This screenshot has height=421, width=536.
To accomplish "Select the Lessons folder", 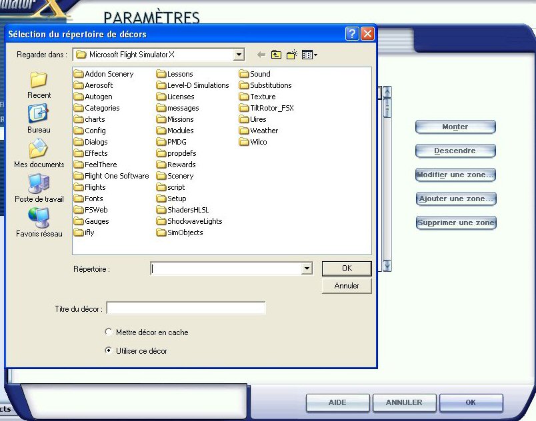I will (175, 74).
